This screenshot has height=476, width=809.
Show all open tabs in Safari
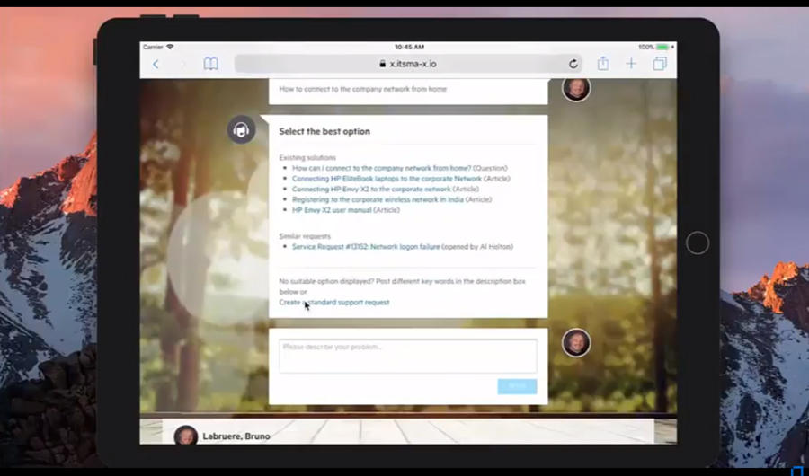(660, 64)
